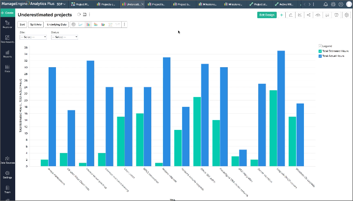Toggle Total Actual Hours legend checkbox
The width and height of the screenshot is (353, 201).
coord(320,56)
